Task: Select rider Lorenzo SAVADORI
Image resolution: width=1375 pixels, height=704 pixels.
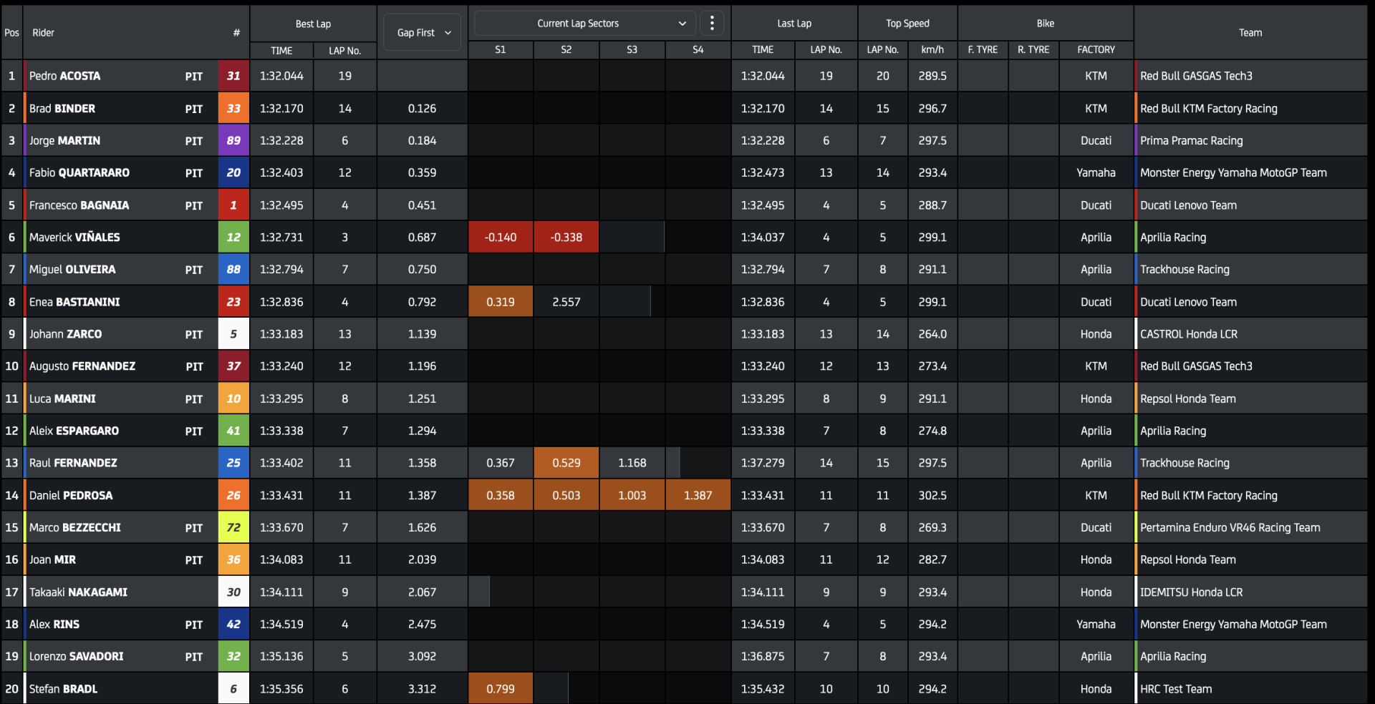Action: point(76,657)
